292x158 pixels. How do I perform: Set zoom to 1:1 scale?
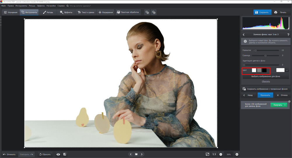pyautogui.click(x=214, y=154)
